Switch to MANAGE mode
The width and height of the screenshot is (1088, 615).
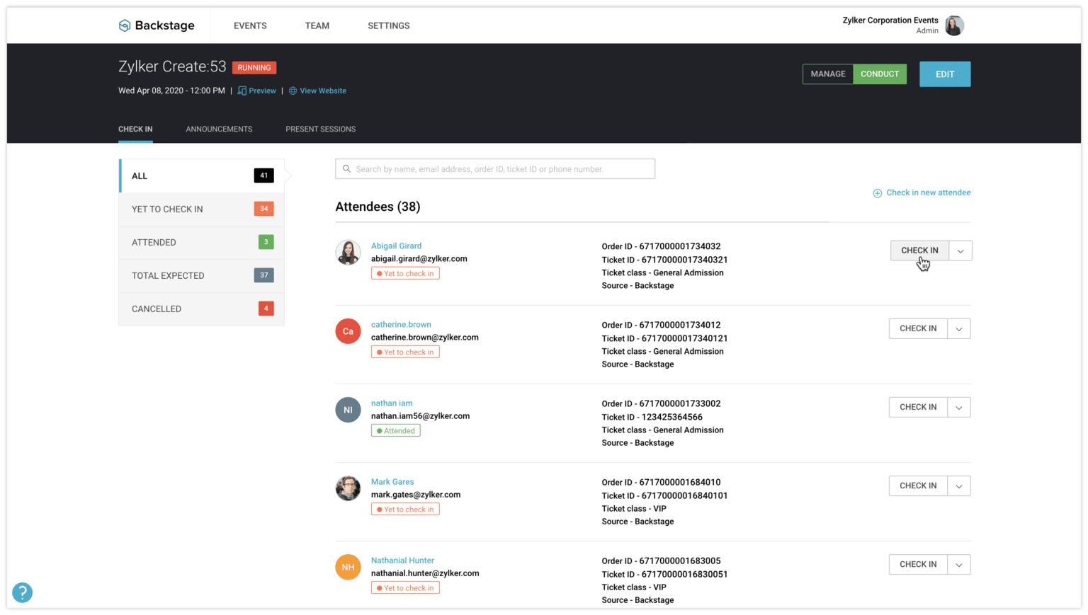827,74
